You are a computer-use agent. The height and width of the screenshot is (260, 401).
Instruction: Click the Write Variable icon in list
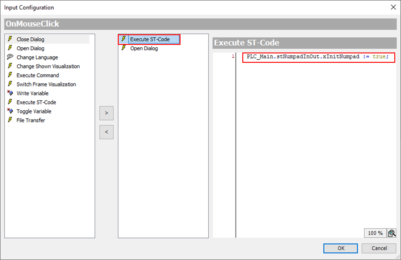point(10,93)
